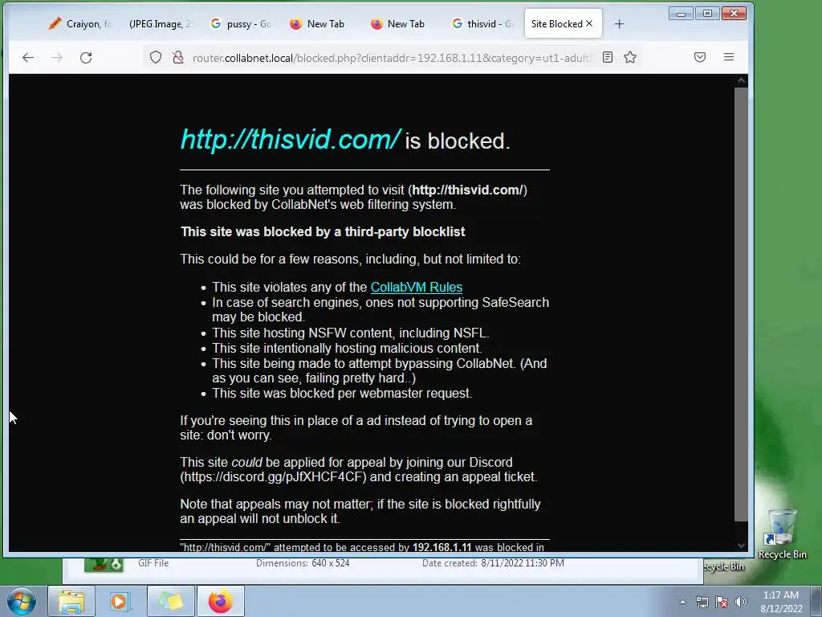
Task: Switch to the second New Tab
Action: pyautogui.click(x=398, y=24)
